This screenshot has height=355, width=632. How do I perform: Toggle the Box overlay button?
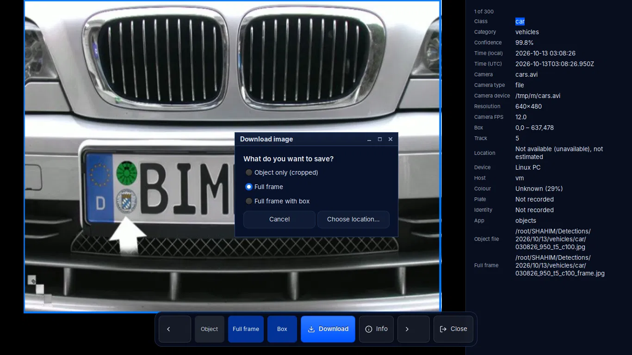(x=282, y=329)
